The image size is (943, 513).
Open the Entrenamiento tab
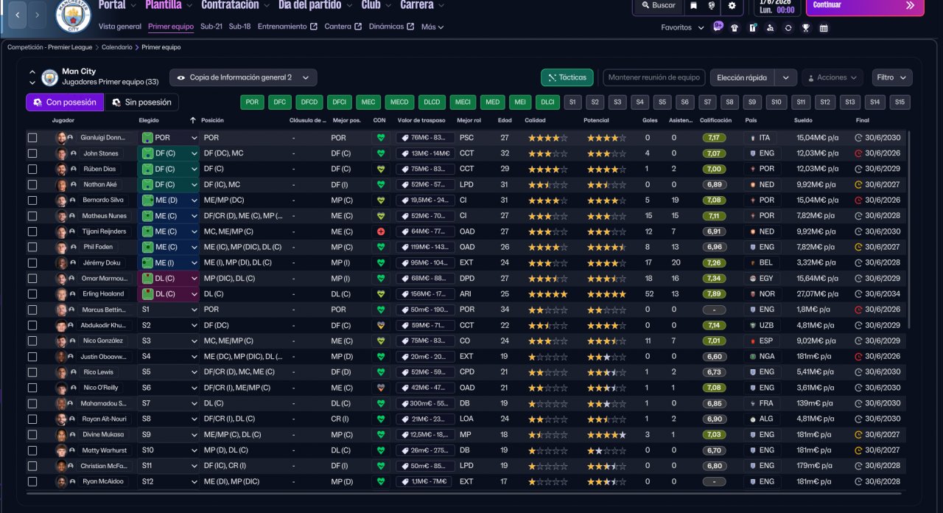click(x=287, y=27)
